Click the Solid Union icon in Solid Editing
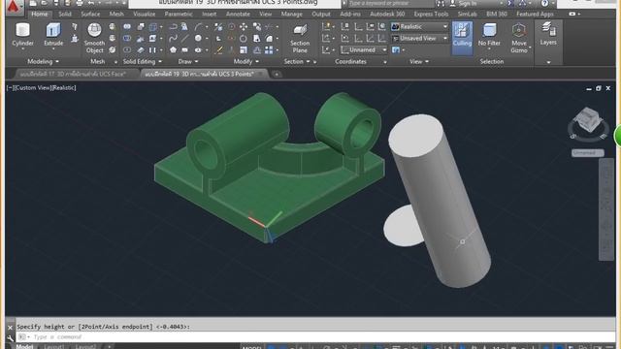621x349 pixels. click(127, 26)
